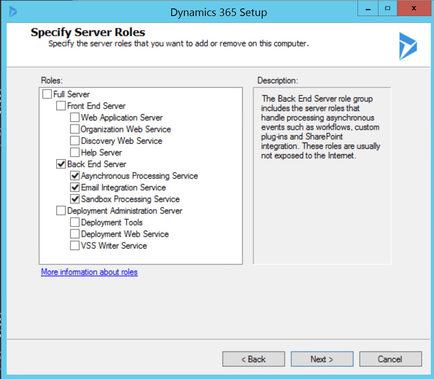The width and height of the screenshot is (434, 379).
Task: Enable the Deployment Tools checkbox
Action: coord(75,222)
